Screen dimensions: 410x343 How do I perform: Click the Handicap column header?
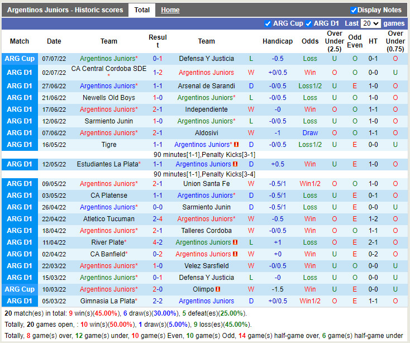tap(278, 41)
